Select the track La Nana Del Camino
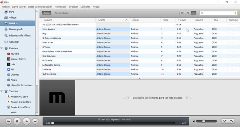The height and width of the screenshot is (127, 240). 139,65
